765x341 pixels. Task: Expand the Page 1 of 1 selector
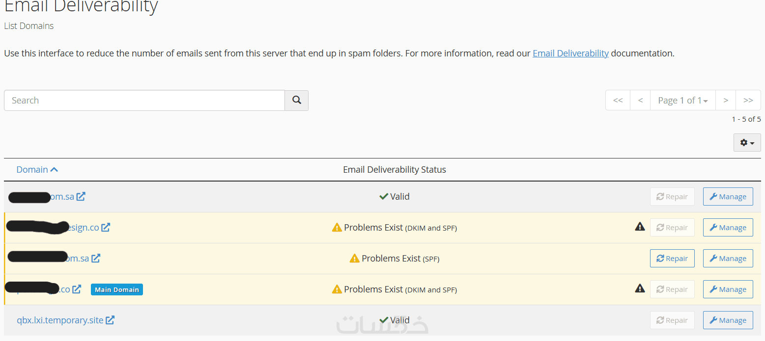point(682,100)
